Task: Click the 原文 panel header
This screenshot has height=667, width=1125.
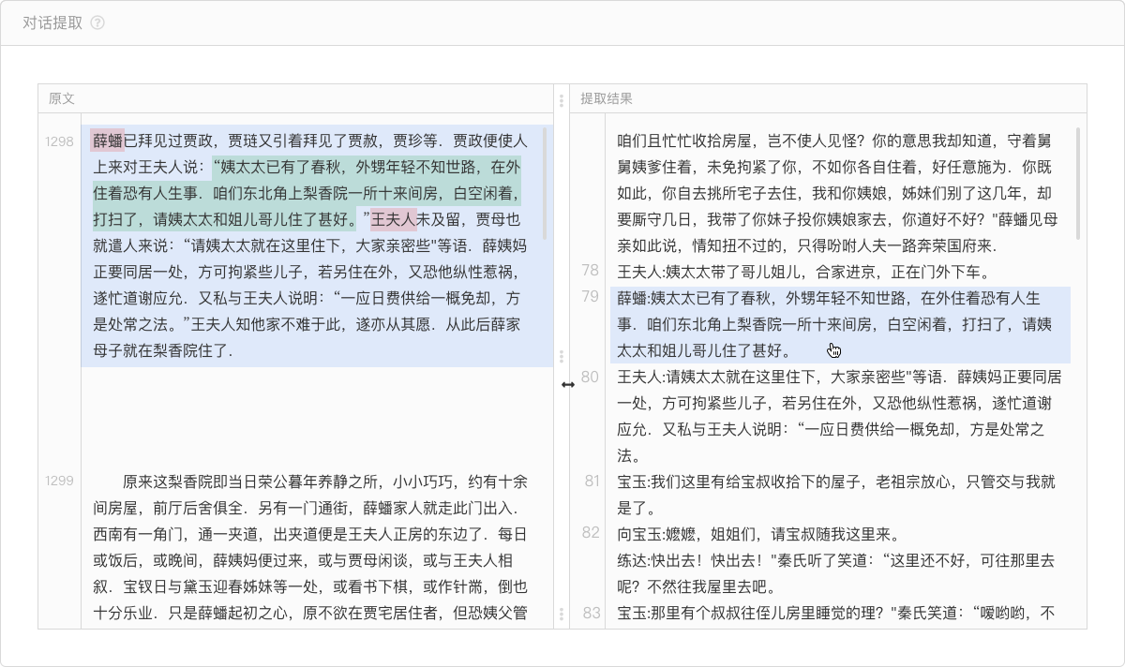Action: (x=62, y=98)
